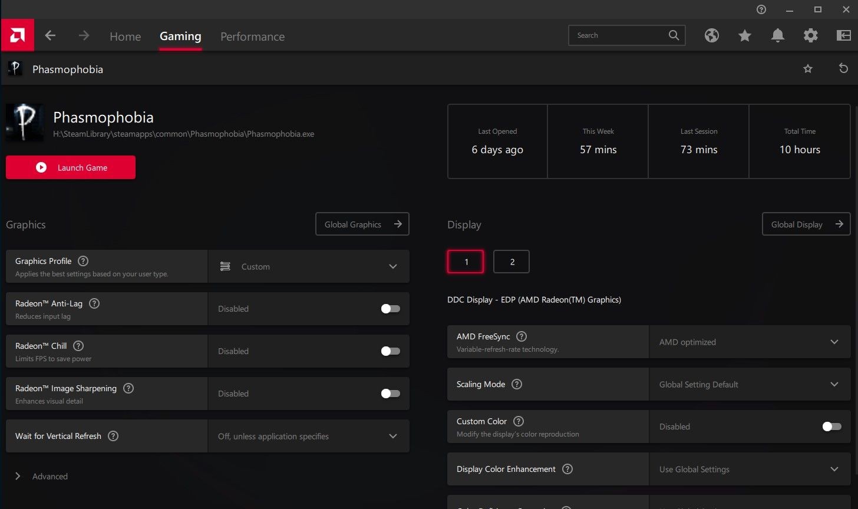Show help for AMD FreeSync
858x509 pixels.
521,336
